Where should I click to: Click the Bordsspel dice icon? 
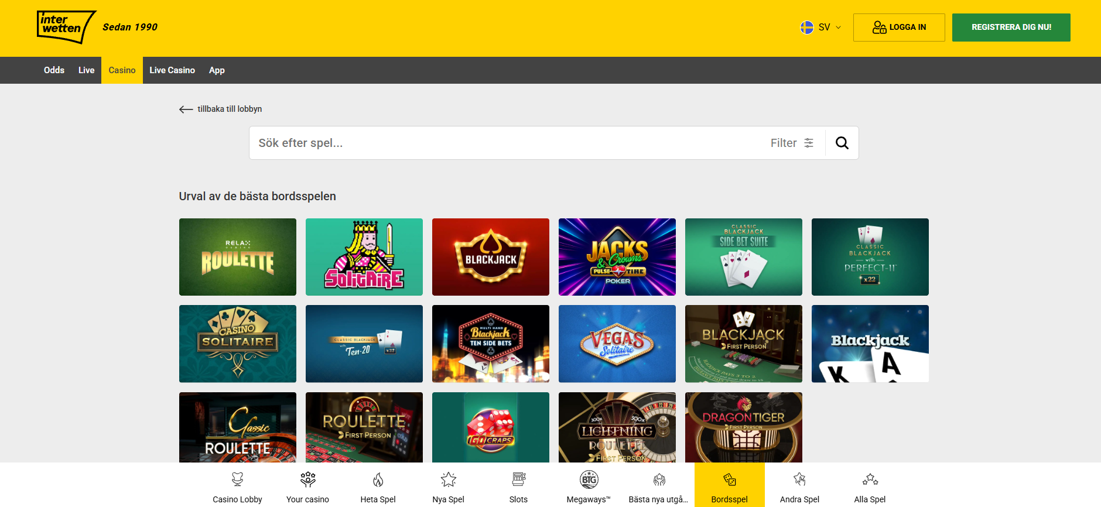point(730,479)
